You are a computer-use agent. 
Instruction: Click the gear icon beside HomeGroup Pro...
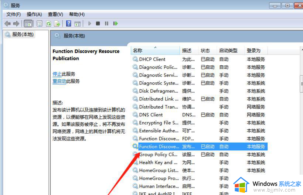135,178
